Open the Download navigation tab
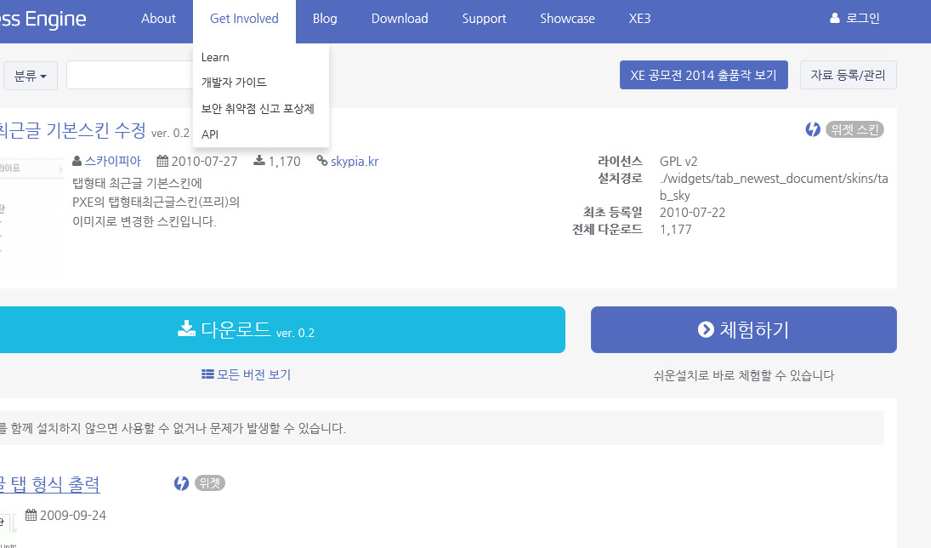The height and width of the screenshot is (548, 931). pos(400,19)
